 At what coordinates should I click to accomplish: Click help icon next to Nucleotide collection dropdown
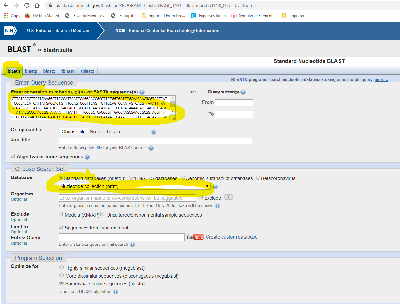pos(215,187)
